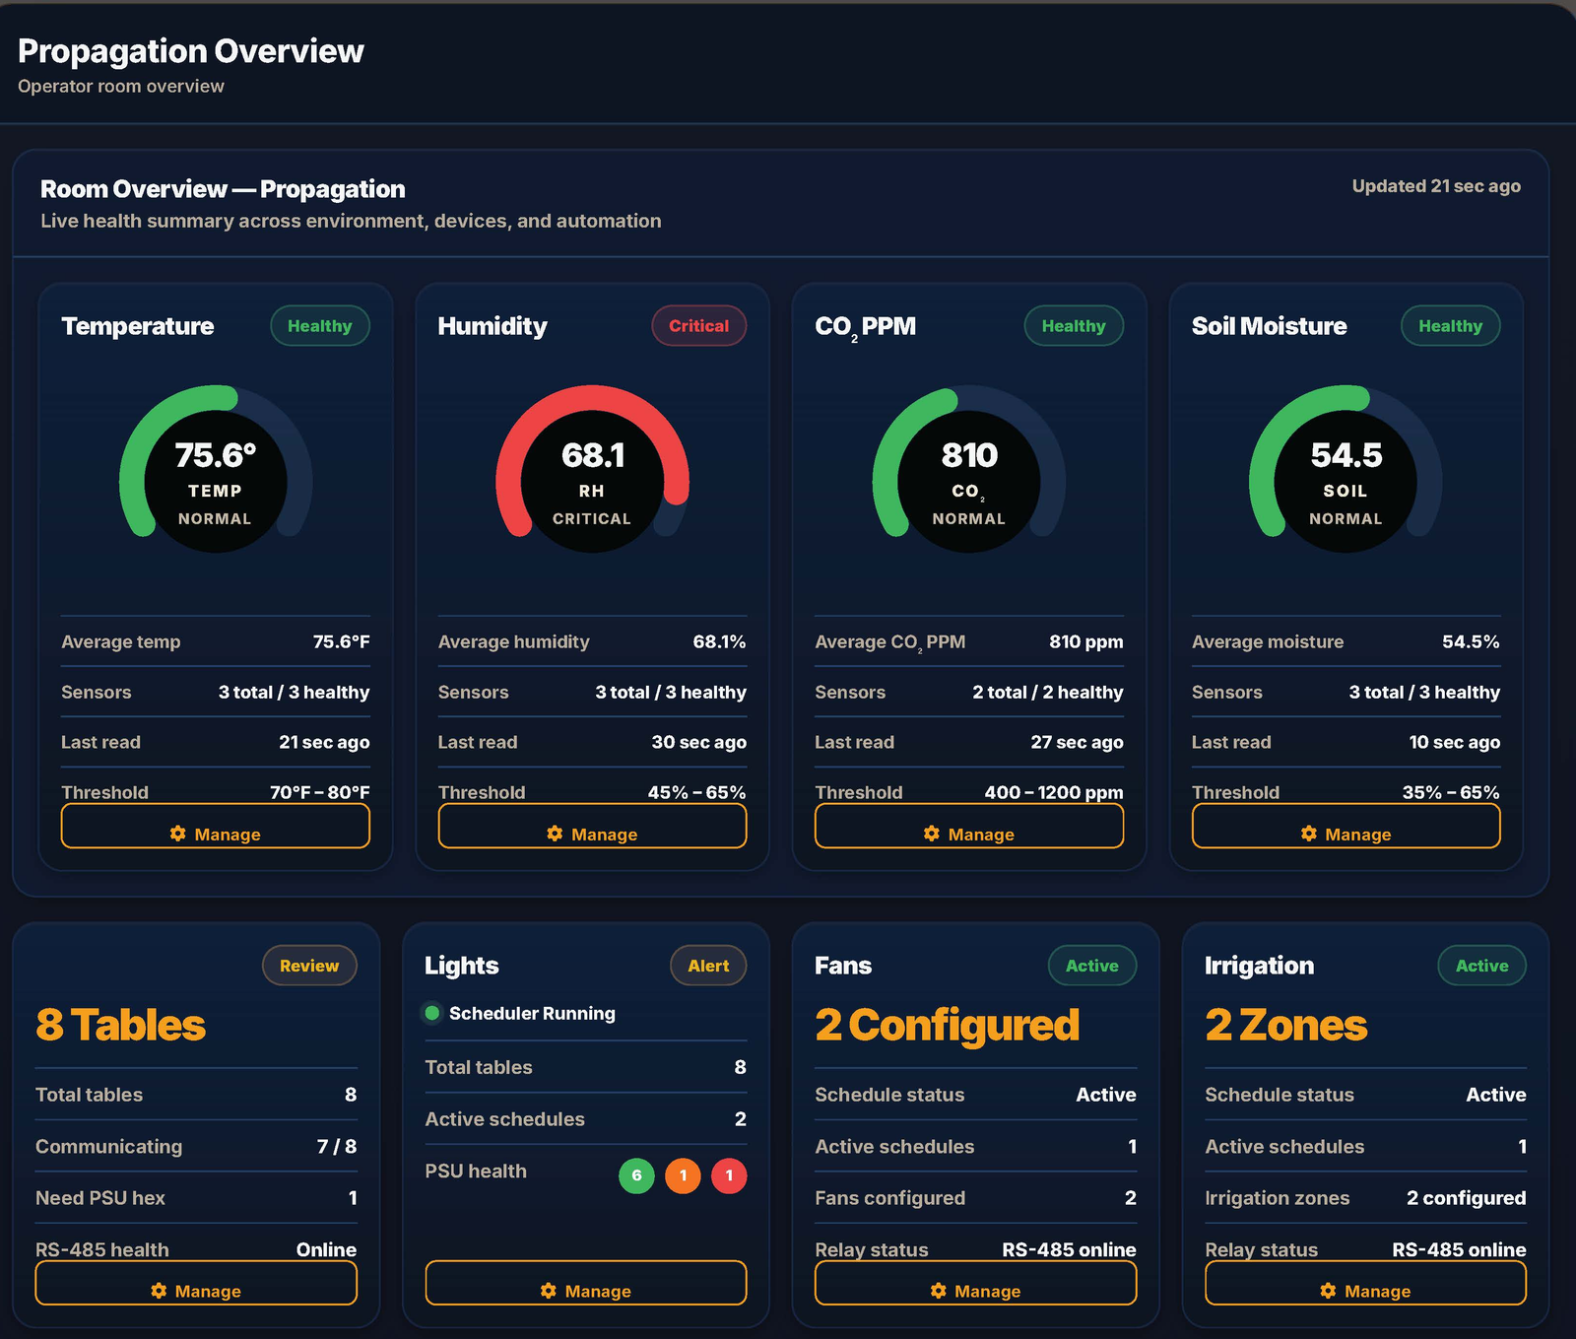This screenshot has height=1339, width=1576.
Task: Click the Review badge on Tables card
Action: click(309, 966)
